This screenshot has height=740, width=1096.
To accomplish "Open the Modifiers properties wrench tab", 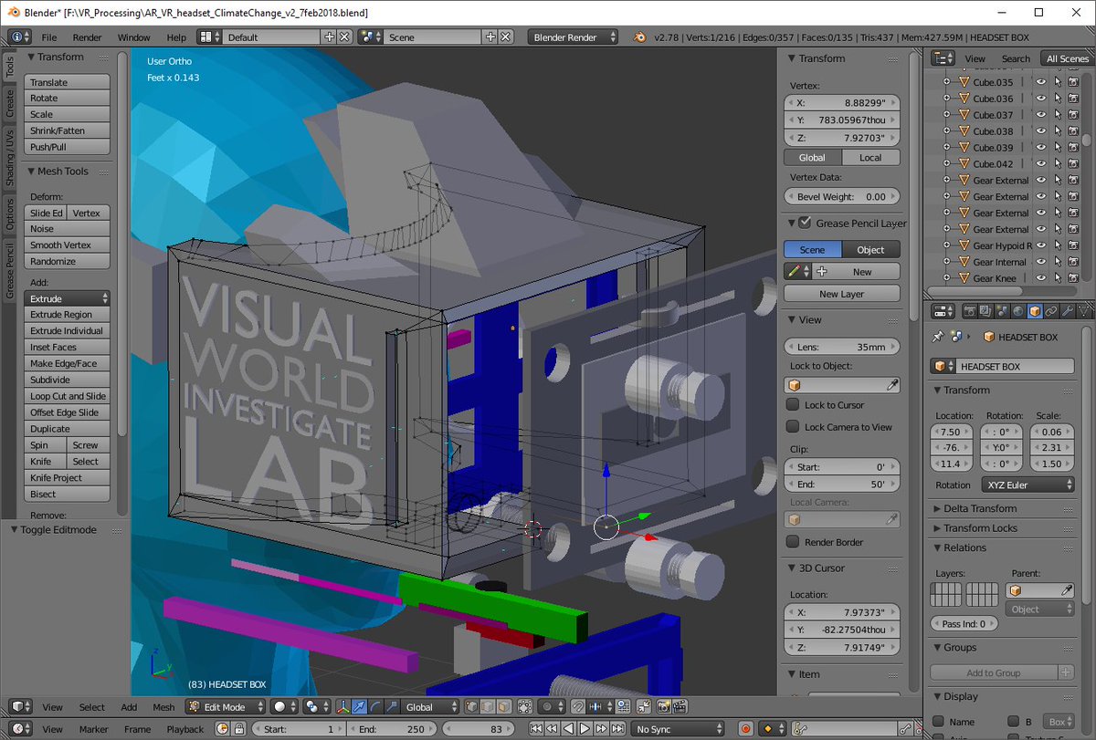I will coord(1067,311).
